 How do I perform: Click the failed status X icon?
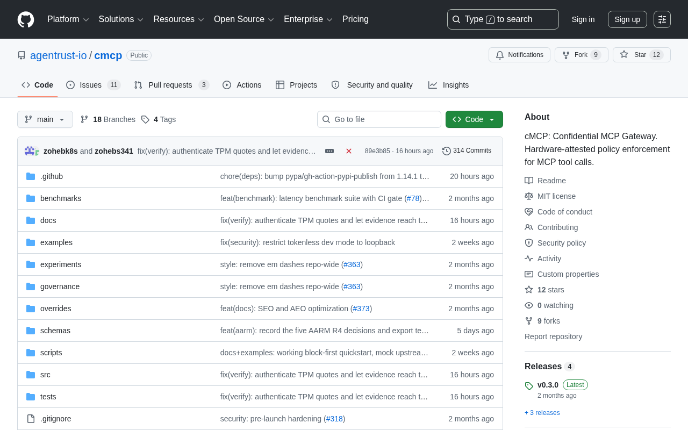349,151
